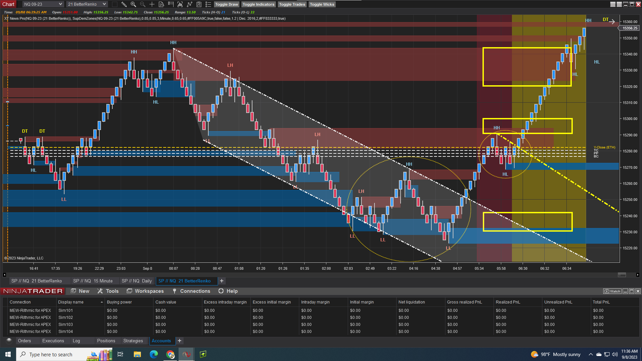Add a new Control Center tab
This screenshot has height=361, width=642.
(x=180, y=341)
